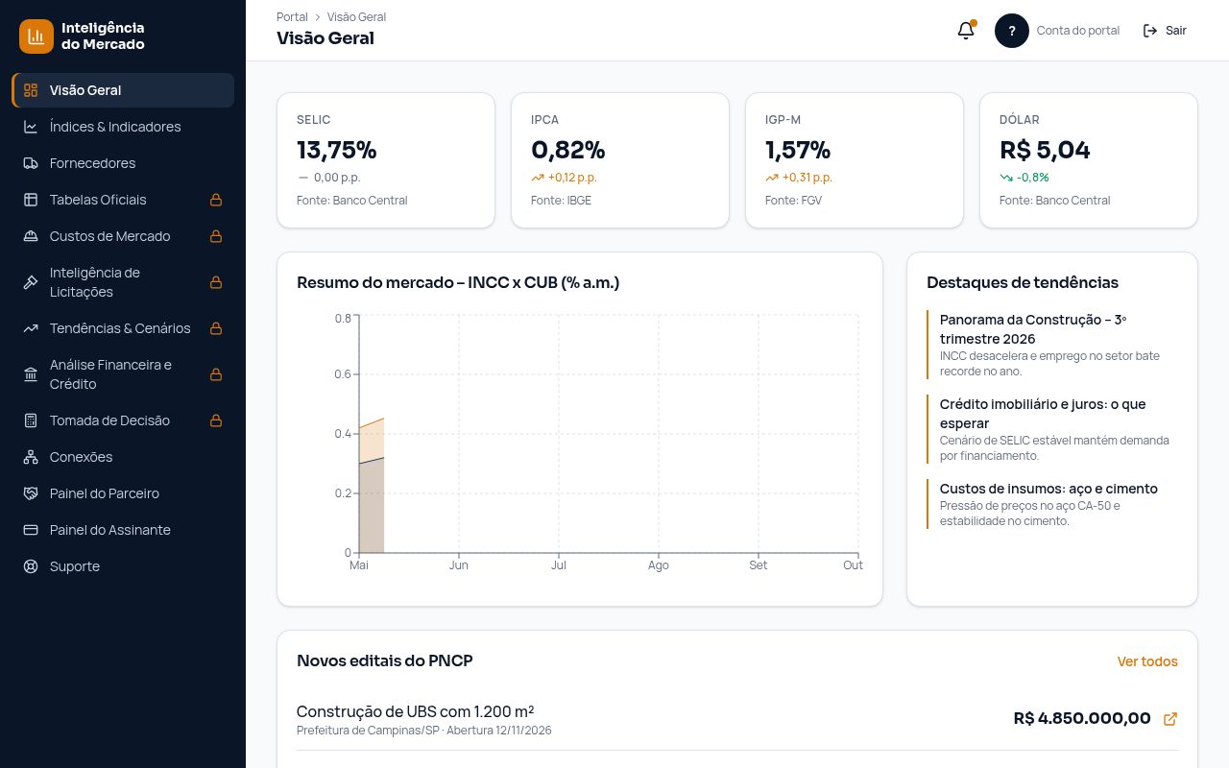The width and height of the screenshot is (1229, 768).
Task: Click the Conexões network icon
Action: (x=31, y=457)
